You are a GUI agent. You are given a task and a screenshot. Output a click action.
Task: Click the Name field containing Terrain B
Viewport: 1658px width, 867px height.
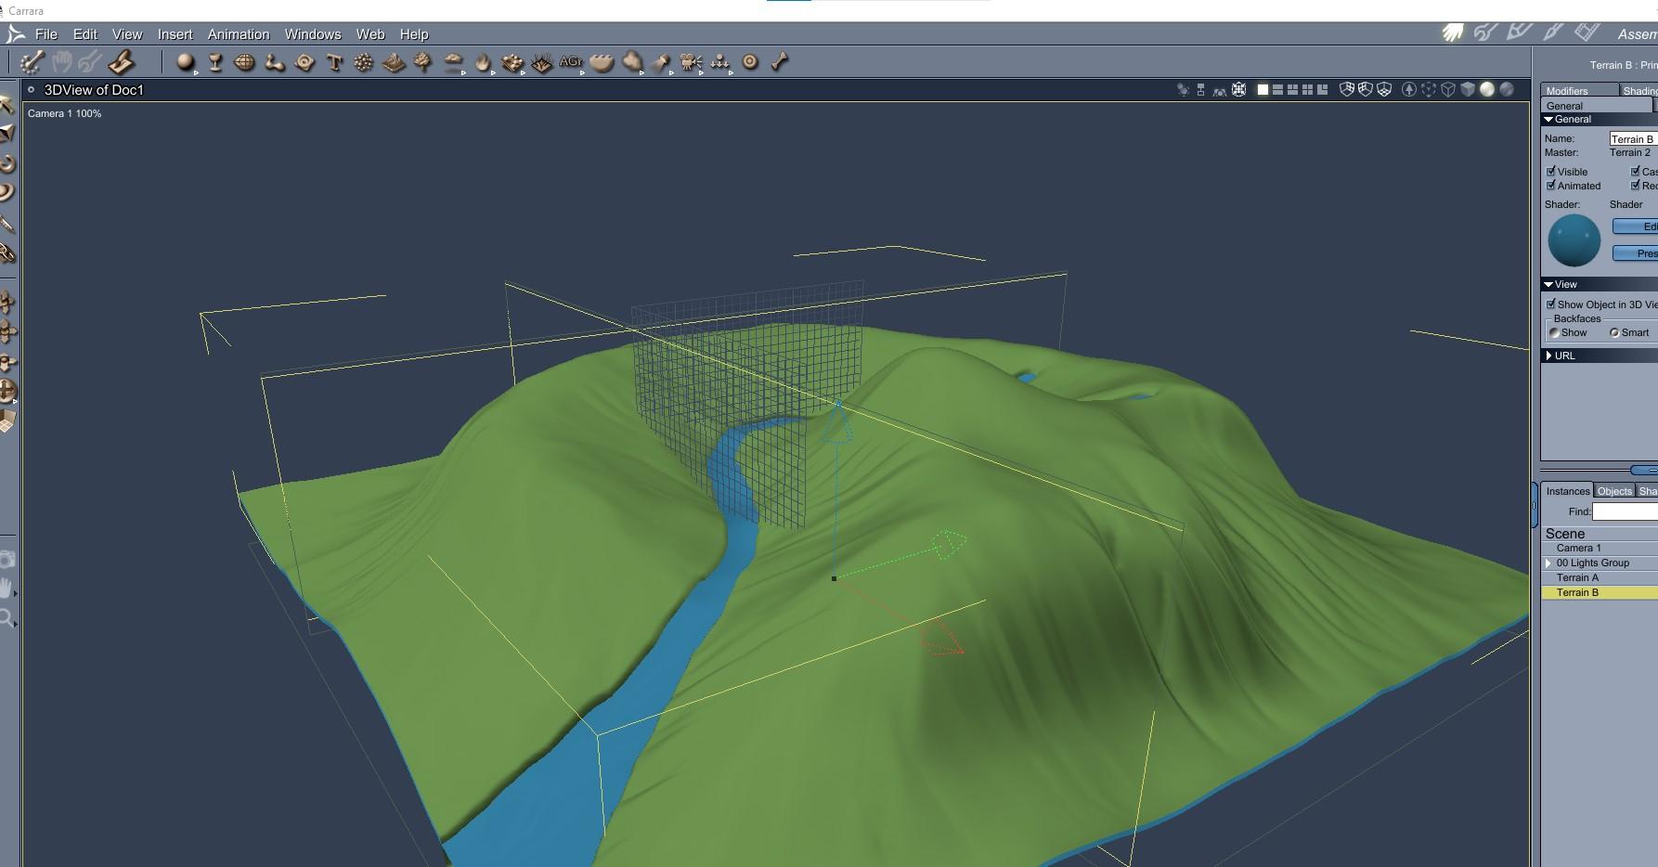(x=1634, y=138)
